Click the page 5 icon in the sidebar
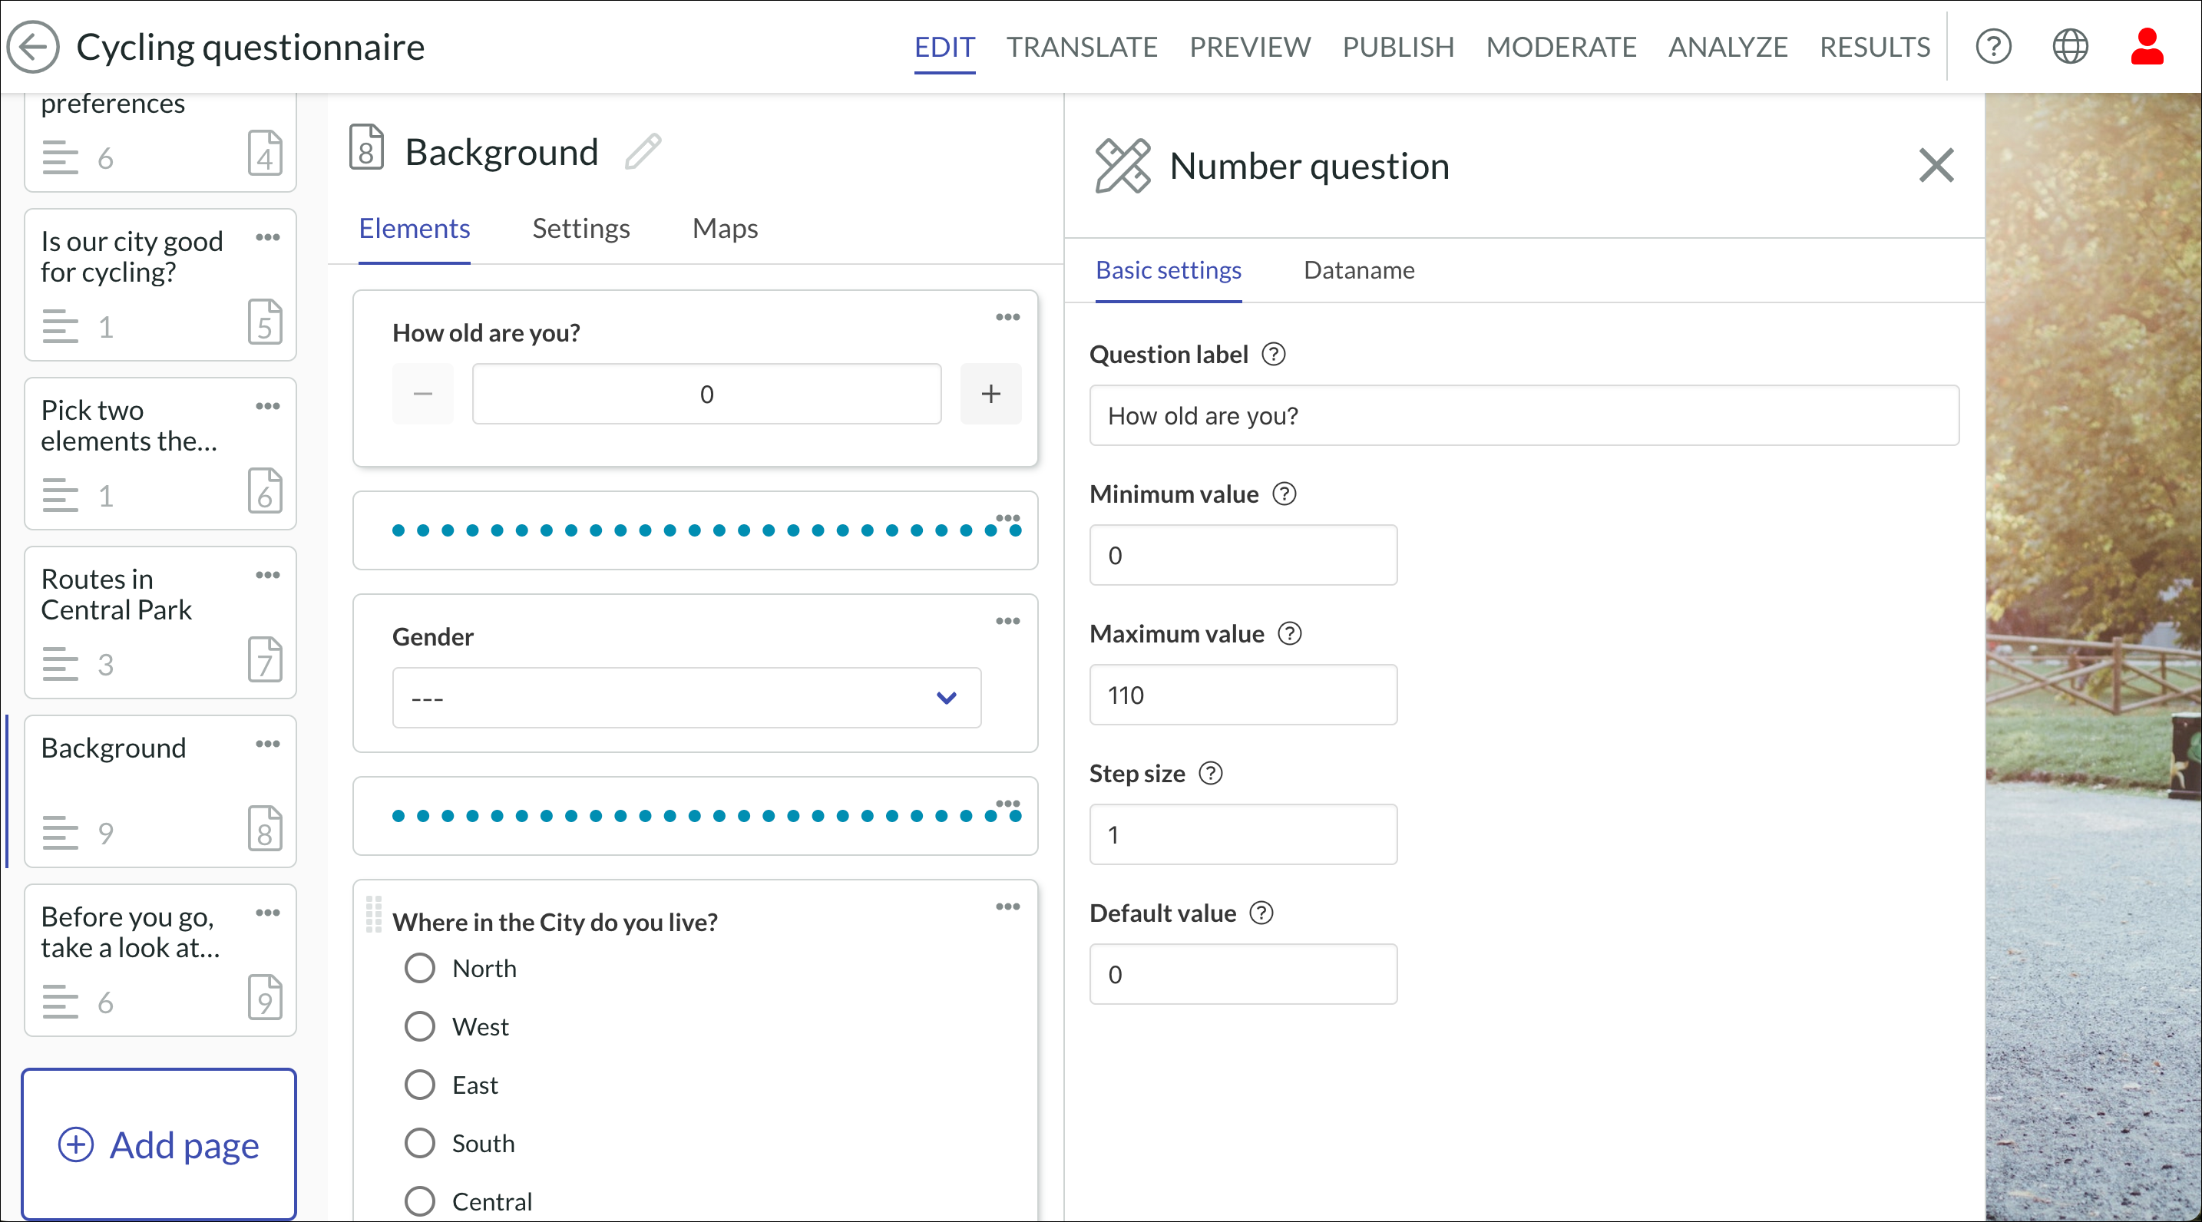 (265, 322)
